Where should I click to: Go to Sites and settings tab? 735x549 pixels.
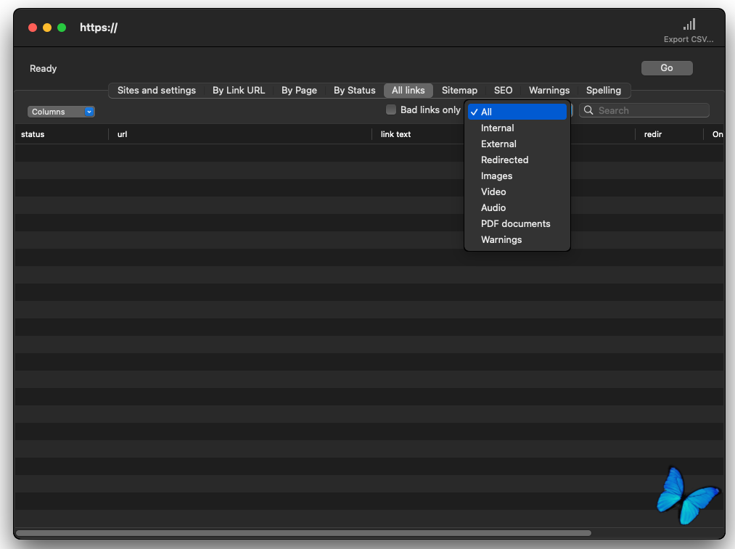pos(157,91)
